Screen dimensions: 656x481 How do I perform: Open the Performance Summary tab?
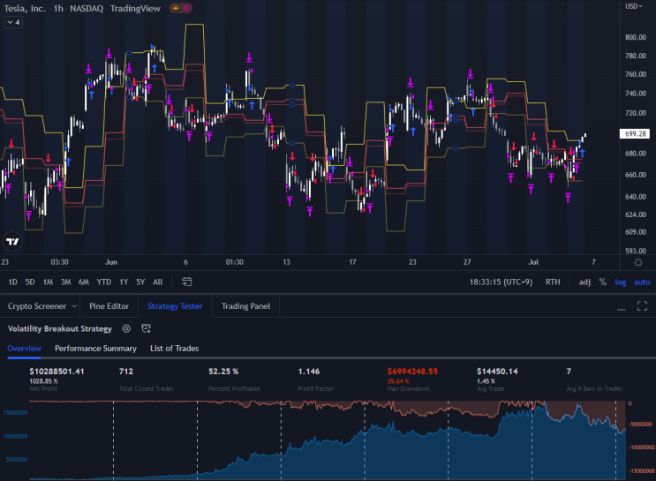[96, 349]
